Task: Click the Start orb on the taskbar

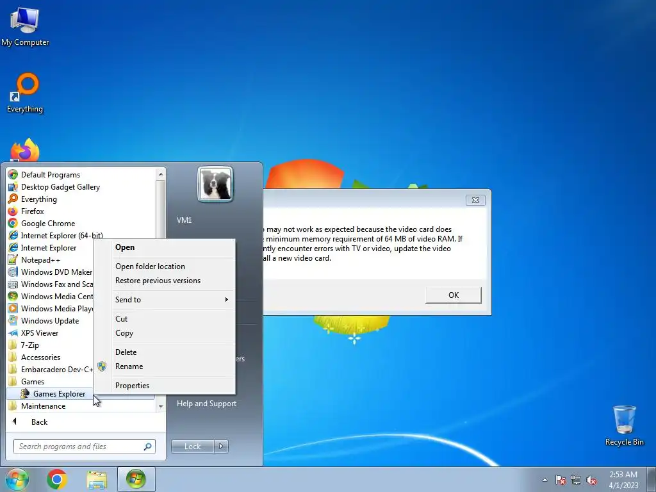Action: coord(17,479)
